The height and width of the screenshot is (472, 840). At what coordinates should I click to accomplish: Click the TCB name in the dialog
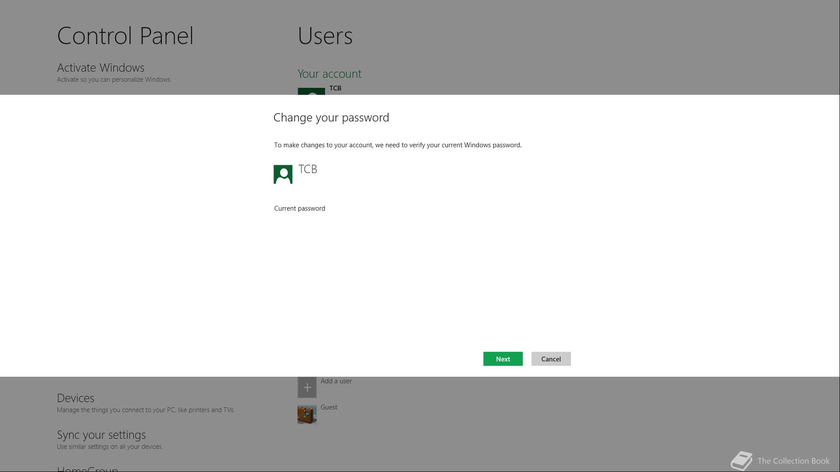(x=308, y=169)
